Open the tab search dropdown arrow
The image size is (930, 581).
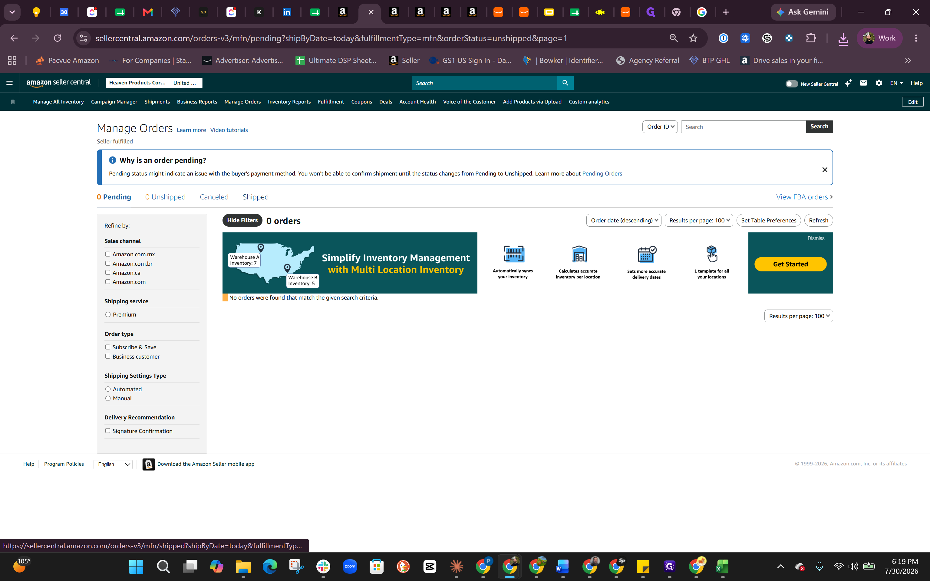[x=12, y=12]
